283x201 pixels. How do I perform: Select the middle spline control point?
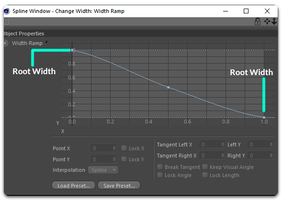(168, 87)
